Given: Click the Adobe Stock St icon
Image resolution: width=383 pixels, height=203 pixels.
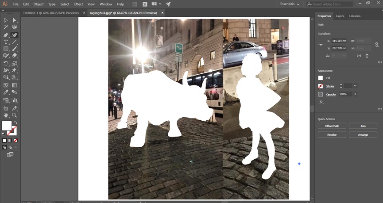Looking at the screenshot, I should coord(145,4).
